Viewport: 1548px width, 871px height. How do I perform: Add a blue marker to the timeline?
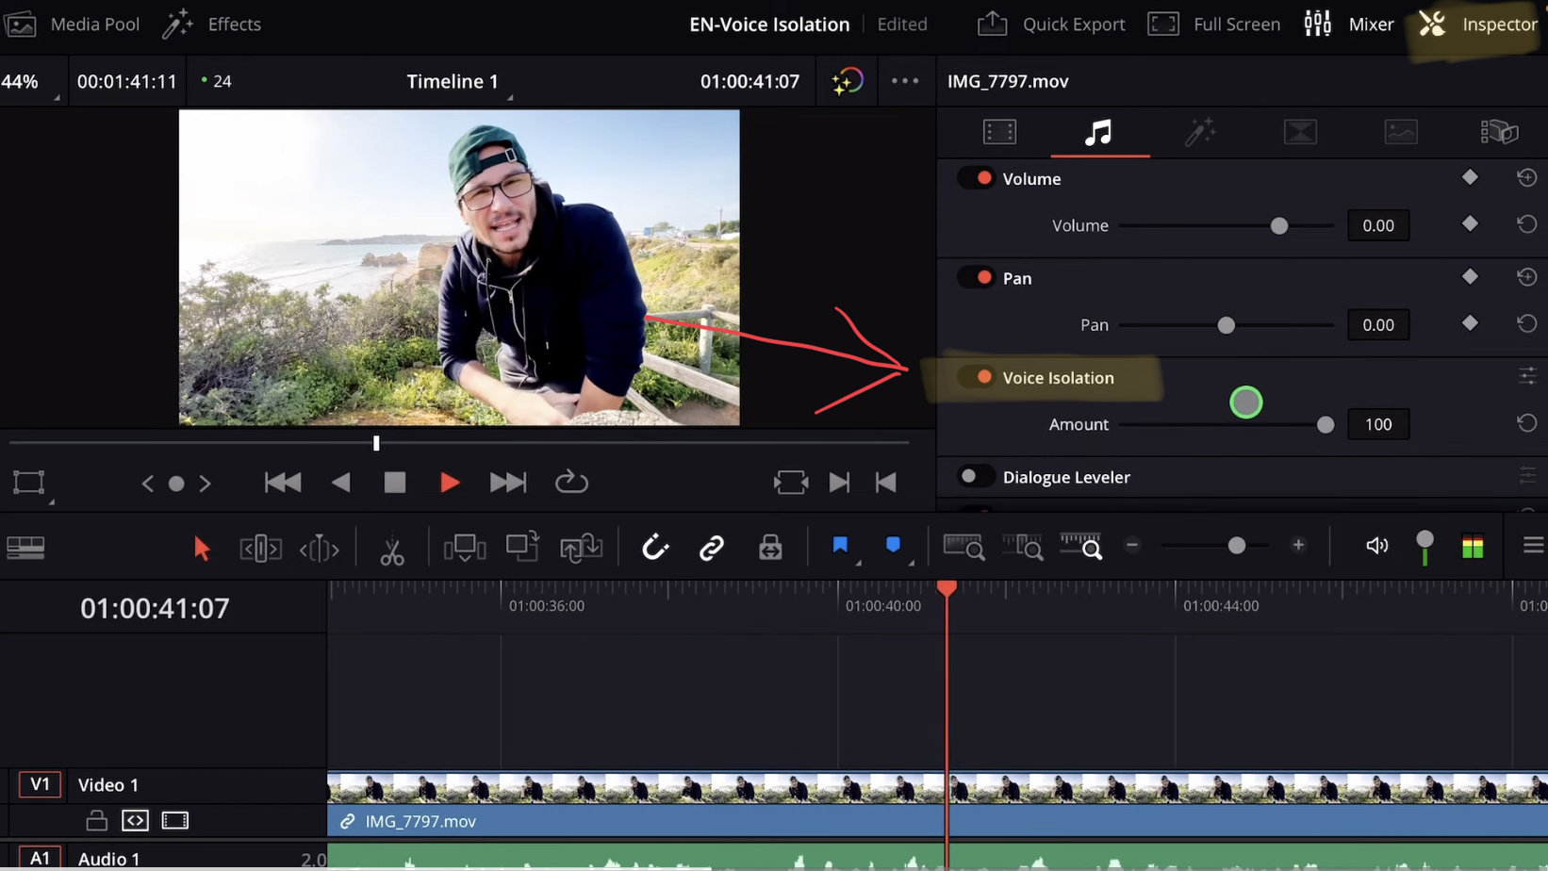pyautogui.click(x=892, y=545)
